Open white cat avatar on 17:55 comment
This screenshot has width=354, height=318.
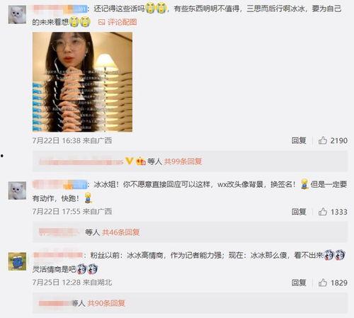(17, 191)
